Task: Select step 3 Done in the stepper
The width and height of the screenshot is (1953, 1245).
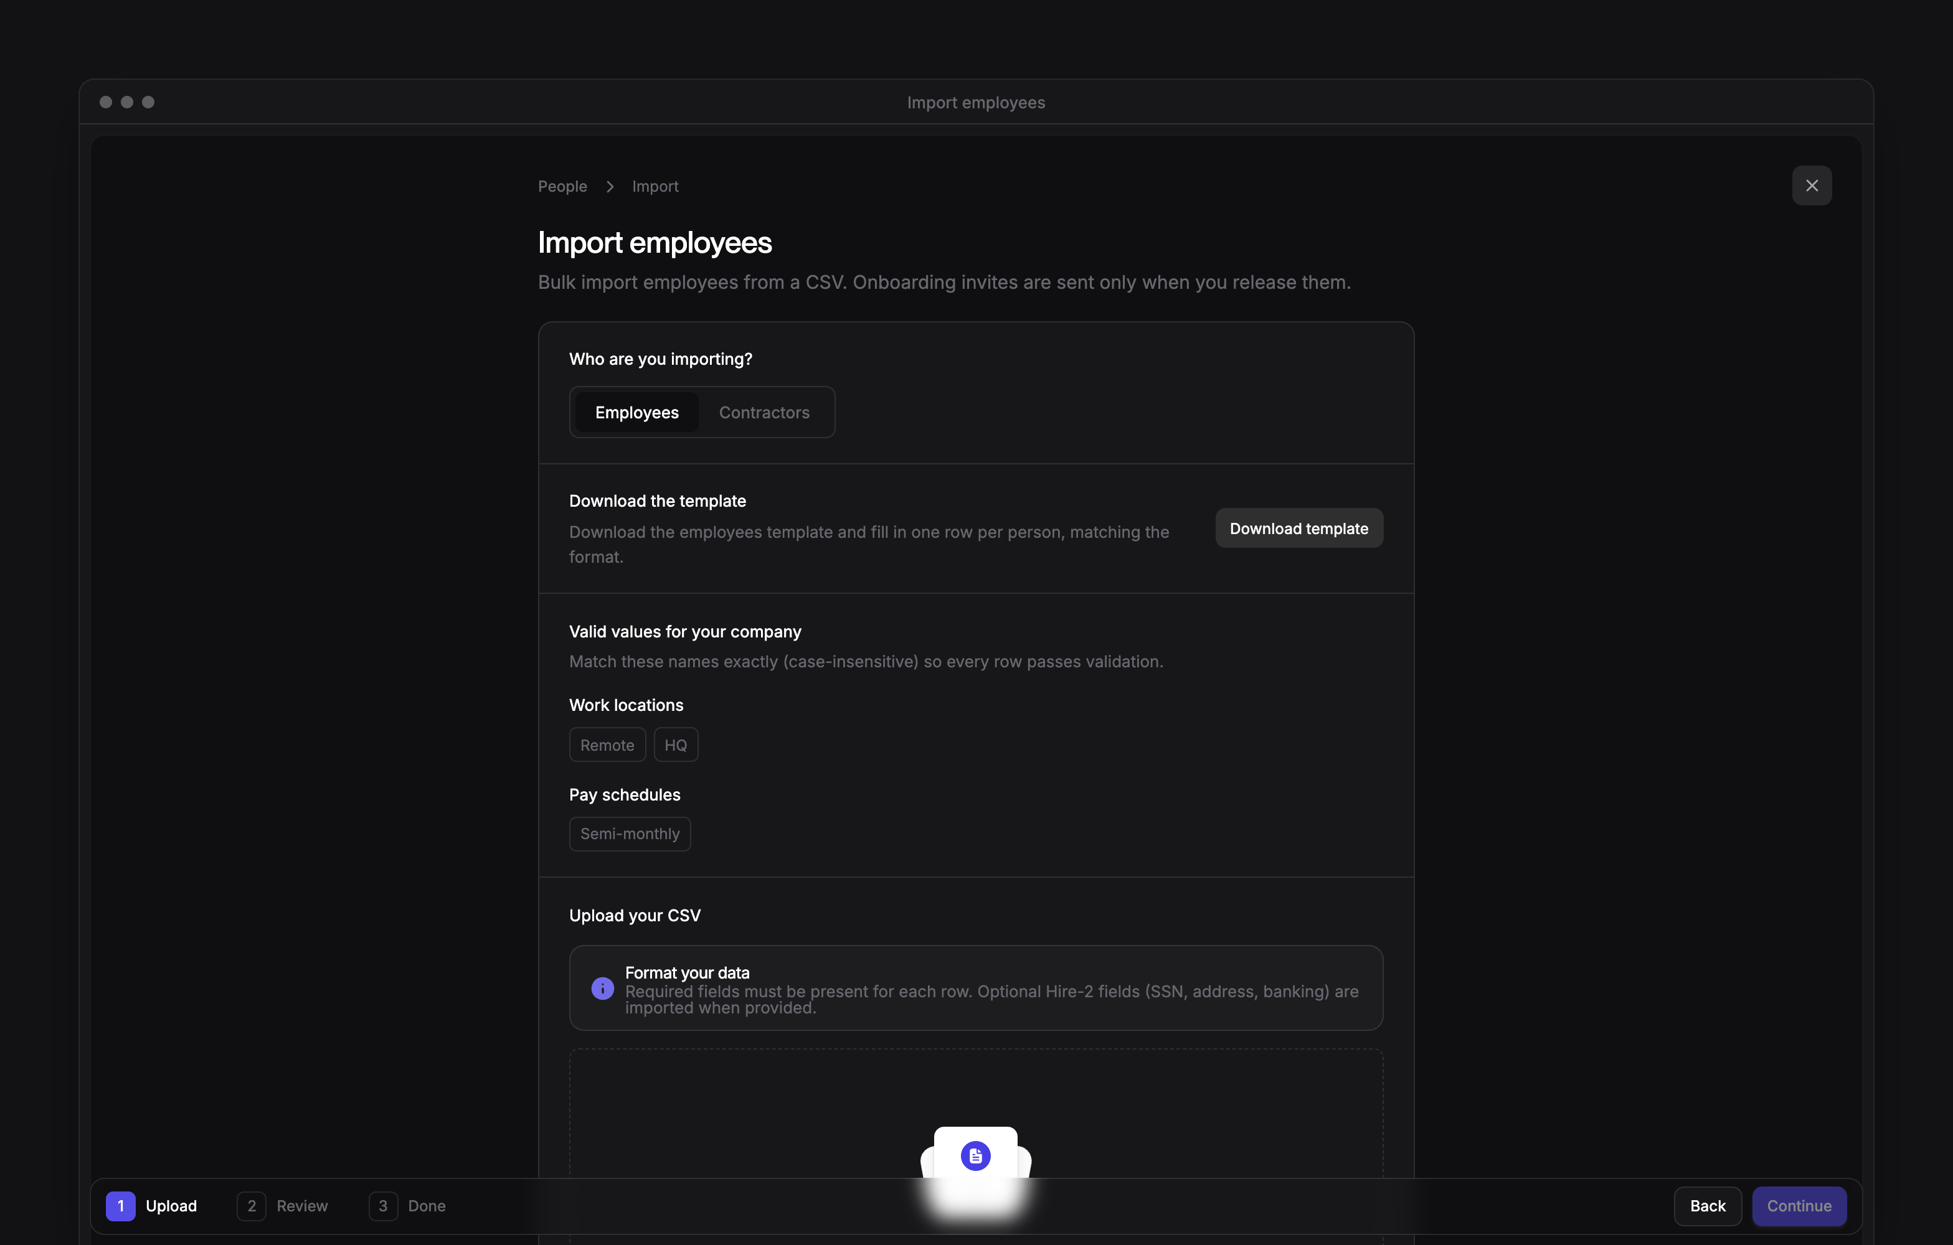Action: point(407,1205)
